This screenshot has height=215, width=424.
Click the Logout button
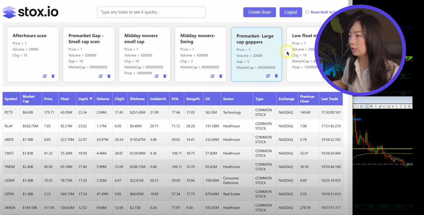pyautogui.click(x=291, y=12)
